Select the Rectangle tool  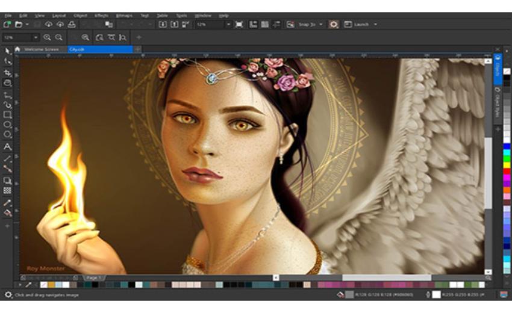pyautogui.click(x=7, y=115)
